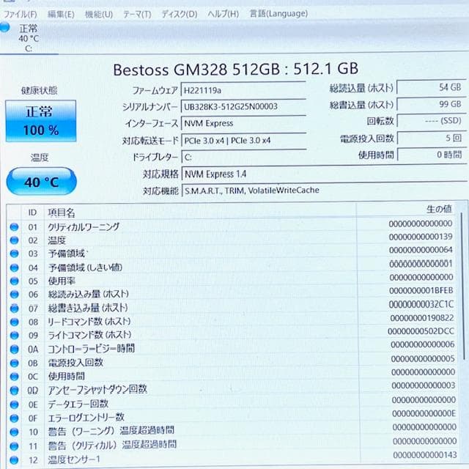Click raw value 00000000190822
The image size is (469, 469).
click(x=422, y=317)
